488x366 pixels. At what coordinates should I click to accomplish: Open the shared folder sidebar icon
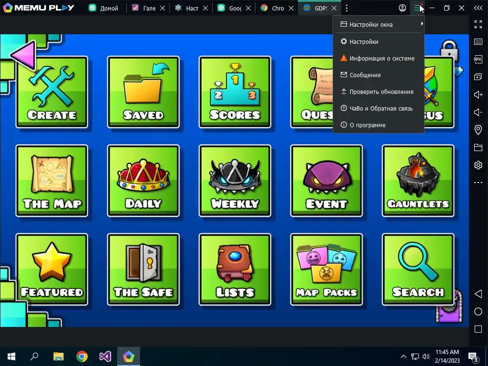(478, 147)
